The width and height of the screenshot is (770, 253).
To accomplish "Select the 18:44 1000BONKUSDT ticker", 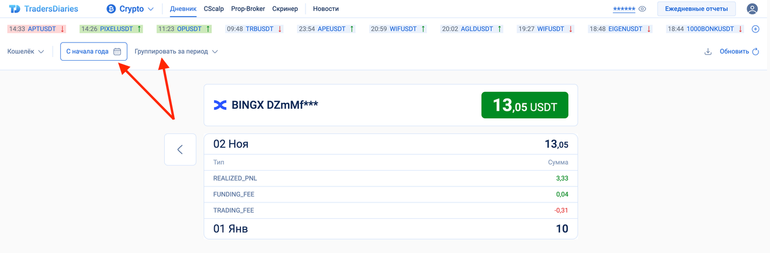I will pos(705,29).
